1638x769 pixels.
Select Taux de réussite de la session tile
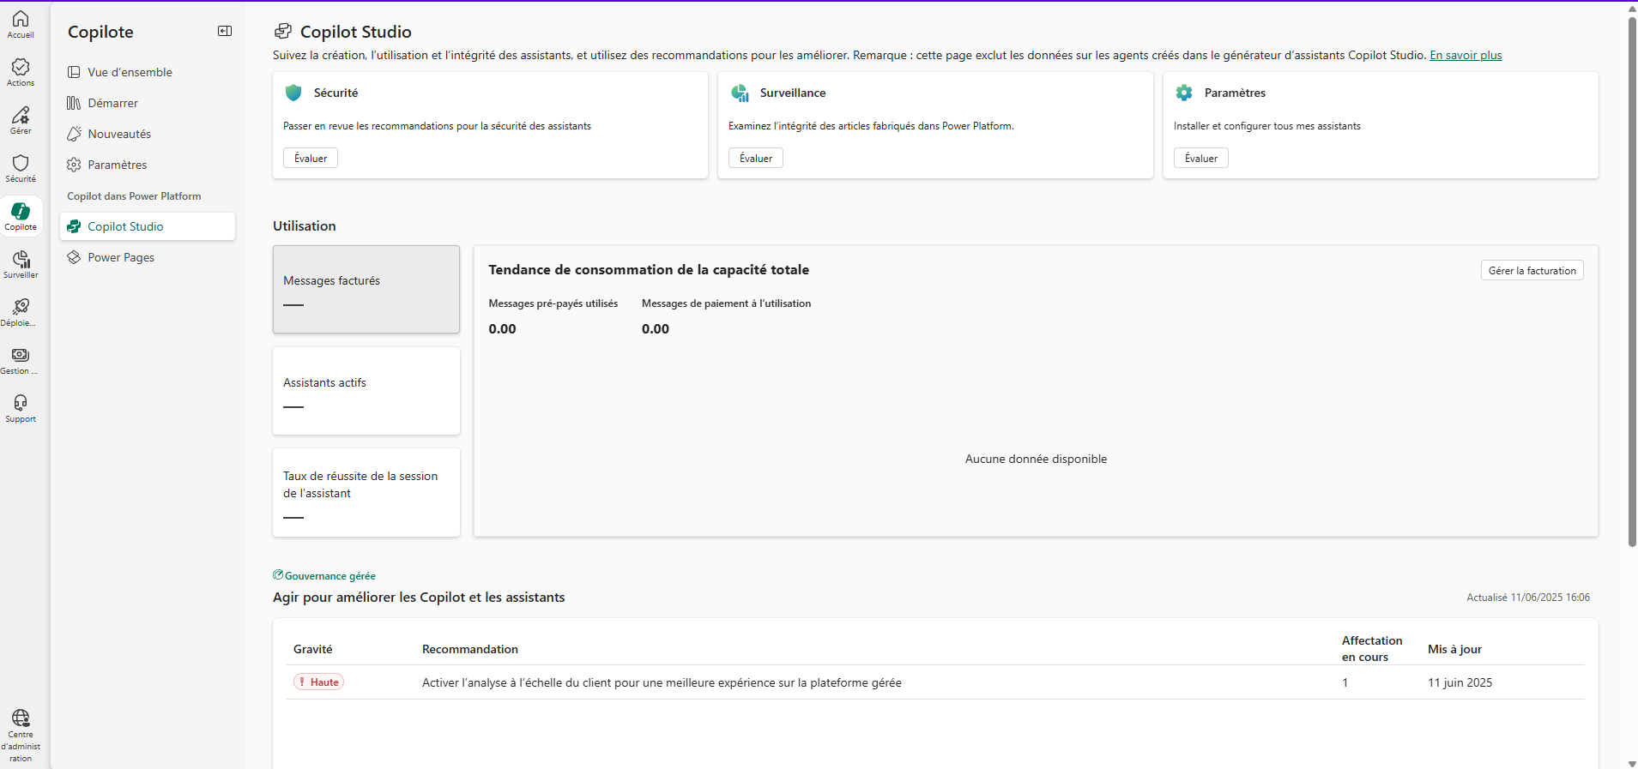pyautogui.click(x=366, y=493)
